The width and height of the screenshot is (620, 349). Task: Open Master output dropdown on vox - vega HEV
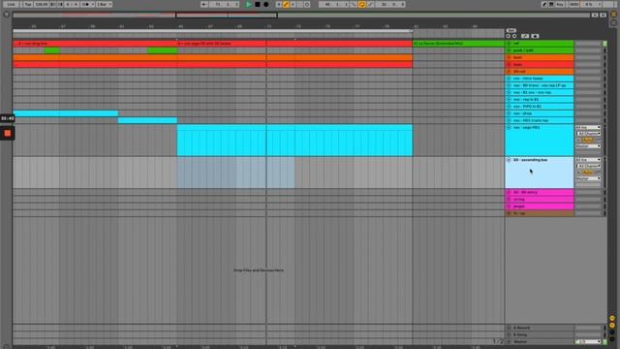tap(588, 146)
